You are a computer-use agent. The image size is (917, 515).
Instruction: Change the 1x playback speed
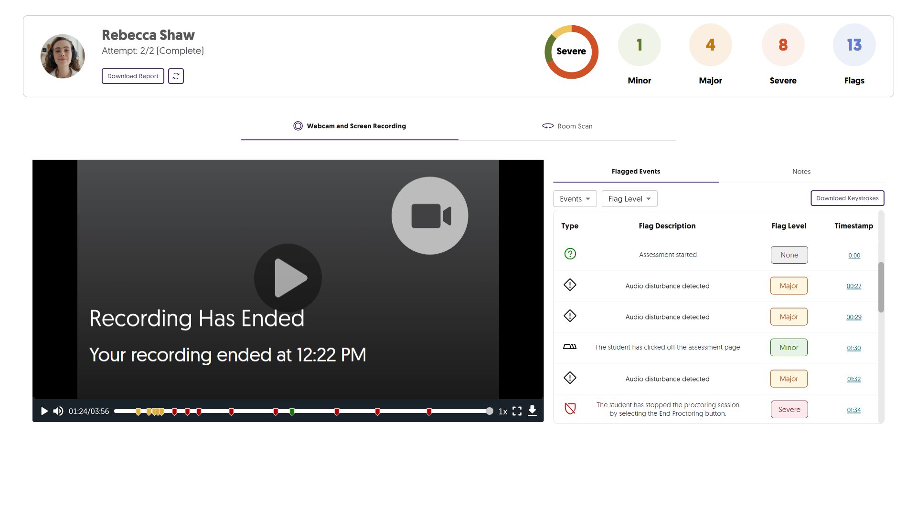(x=502, y=412)
